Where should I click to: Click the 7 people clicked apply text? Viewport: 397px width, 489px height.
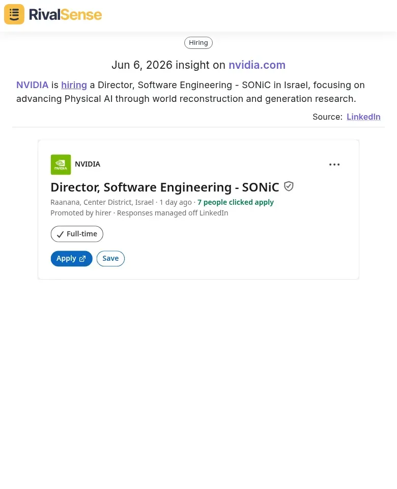pyautogui.click(x=236, y=202)
